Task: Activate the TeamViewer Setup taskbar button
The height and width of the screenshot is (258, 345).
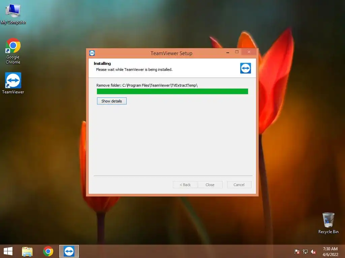Action: (69, 251)
